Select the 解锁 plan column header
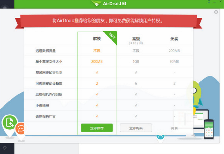 pyautogui.click(x=97, y=38)
